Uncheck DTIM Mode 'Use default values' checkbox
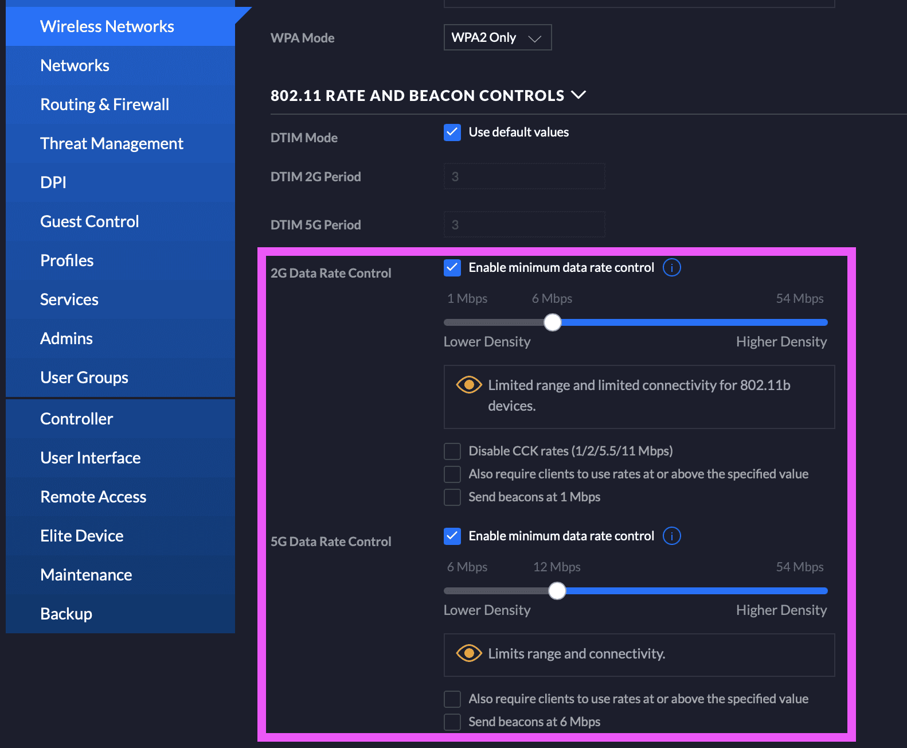Screen dimensions: 907x748 (452, 133)
